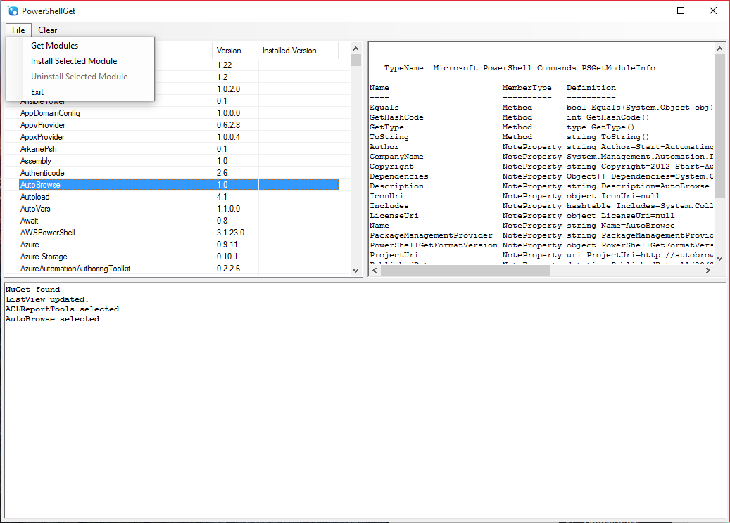Select the AppxProvider module row
Viewport: 730px width, 523px height.
(179, 137)
